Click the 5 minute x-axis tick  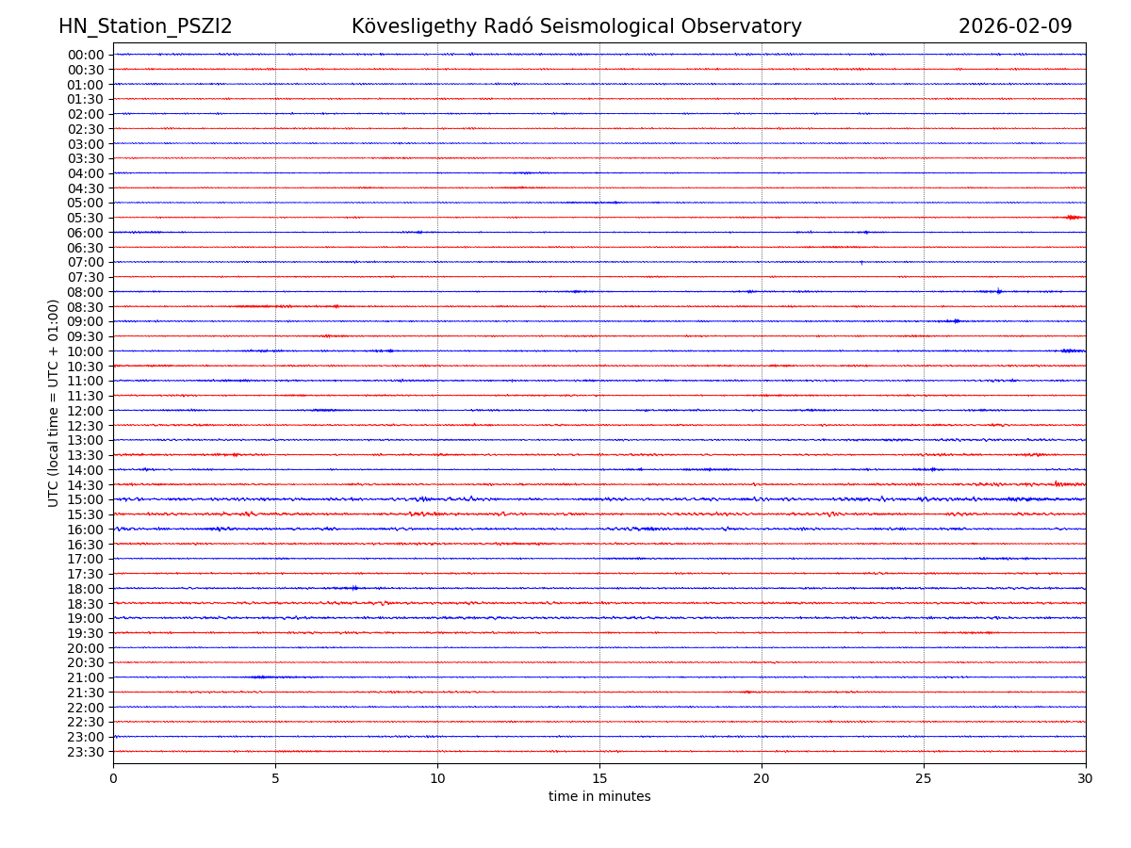click(275, 779)
